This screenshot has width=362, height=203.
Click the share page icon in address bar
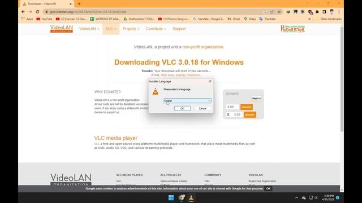272,12
